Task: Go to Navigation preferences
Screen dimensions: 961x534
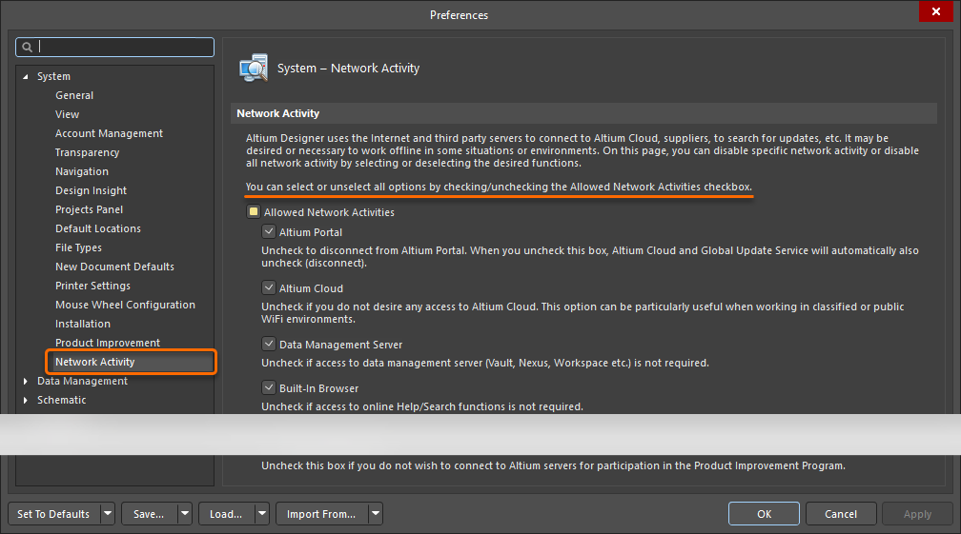Action: tap(82, 171)
